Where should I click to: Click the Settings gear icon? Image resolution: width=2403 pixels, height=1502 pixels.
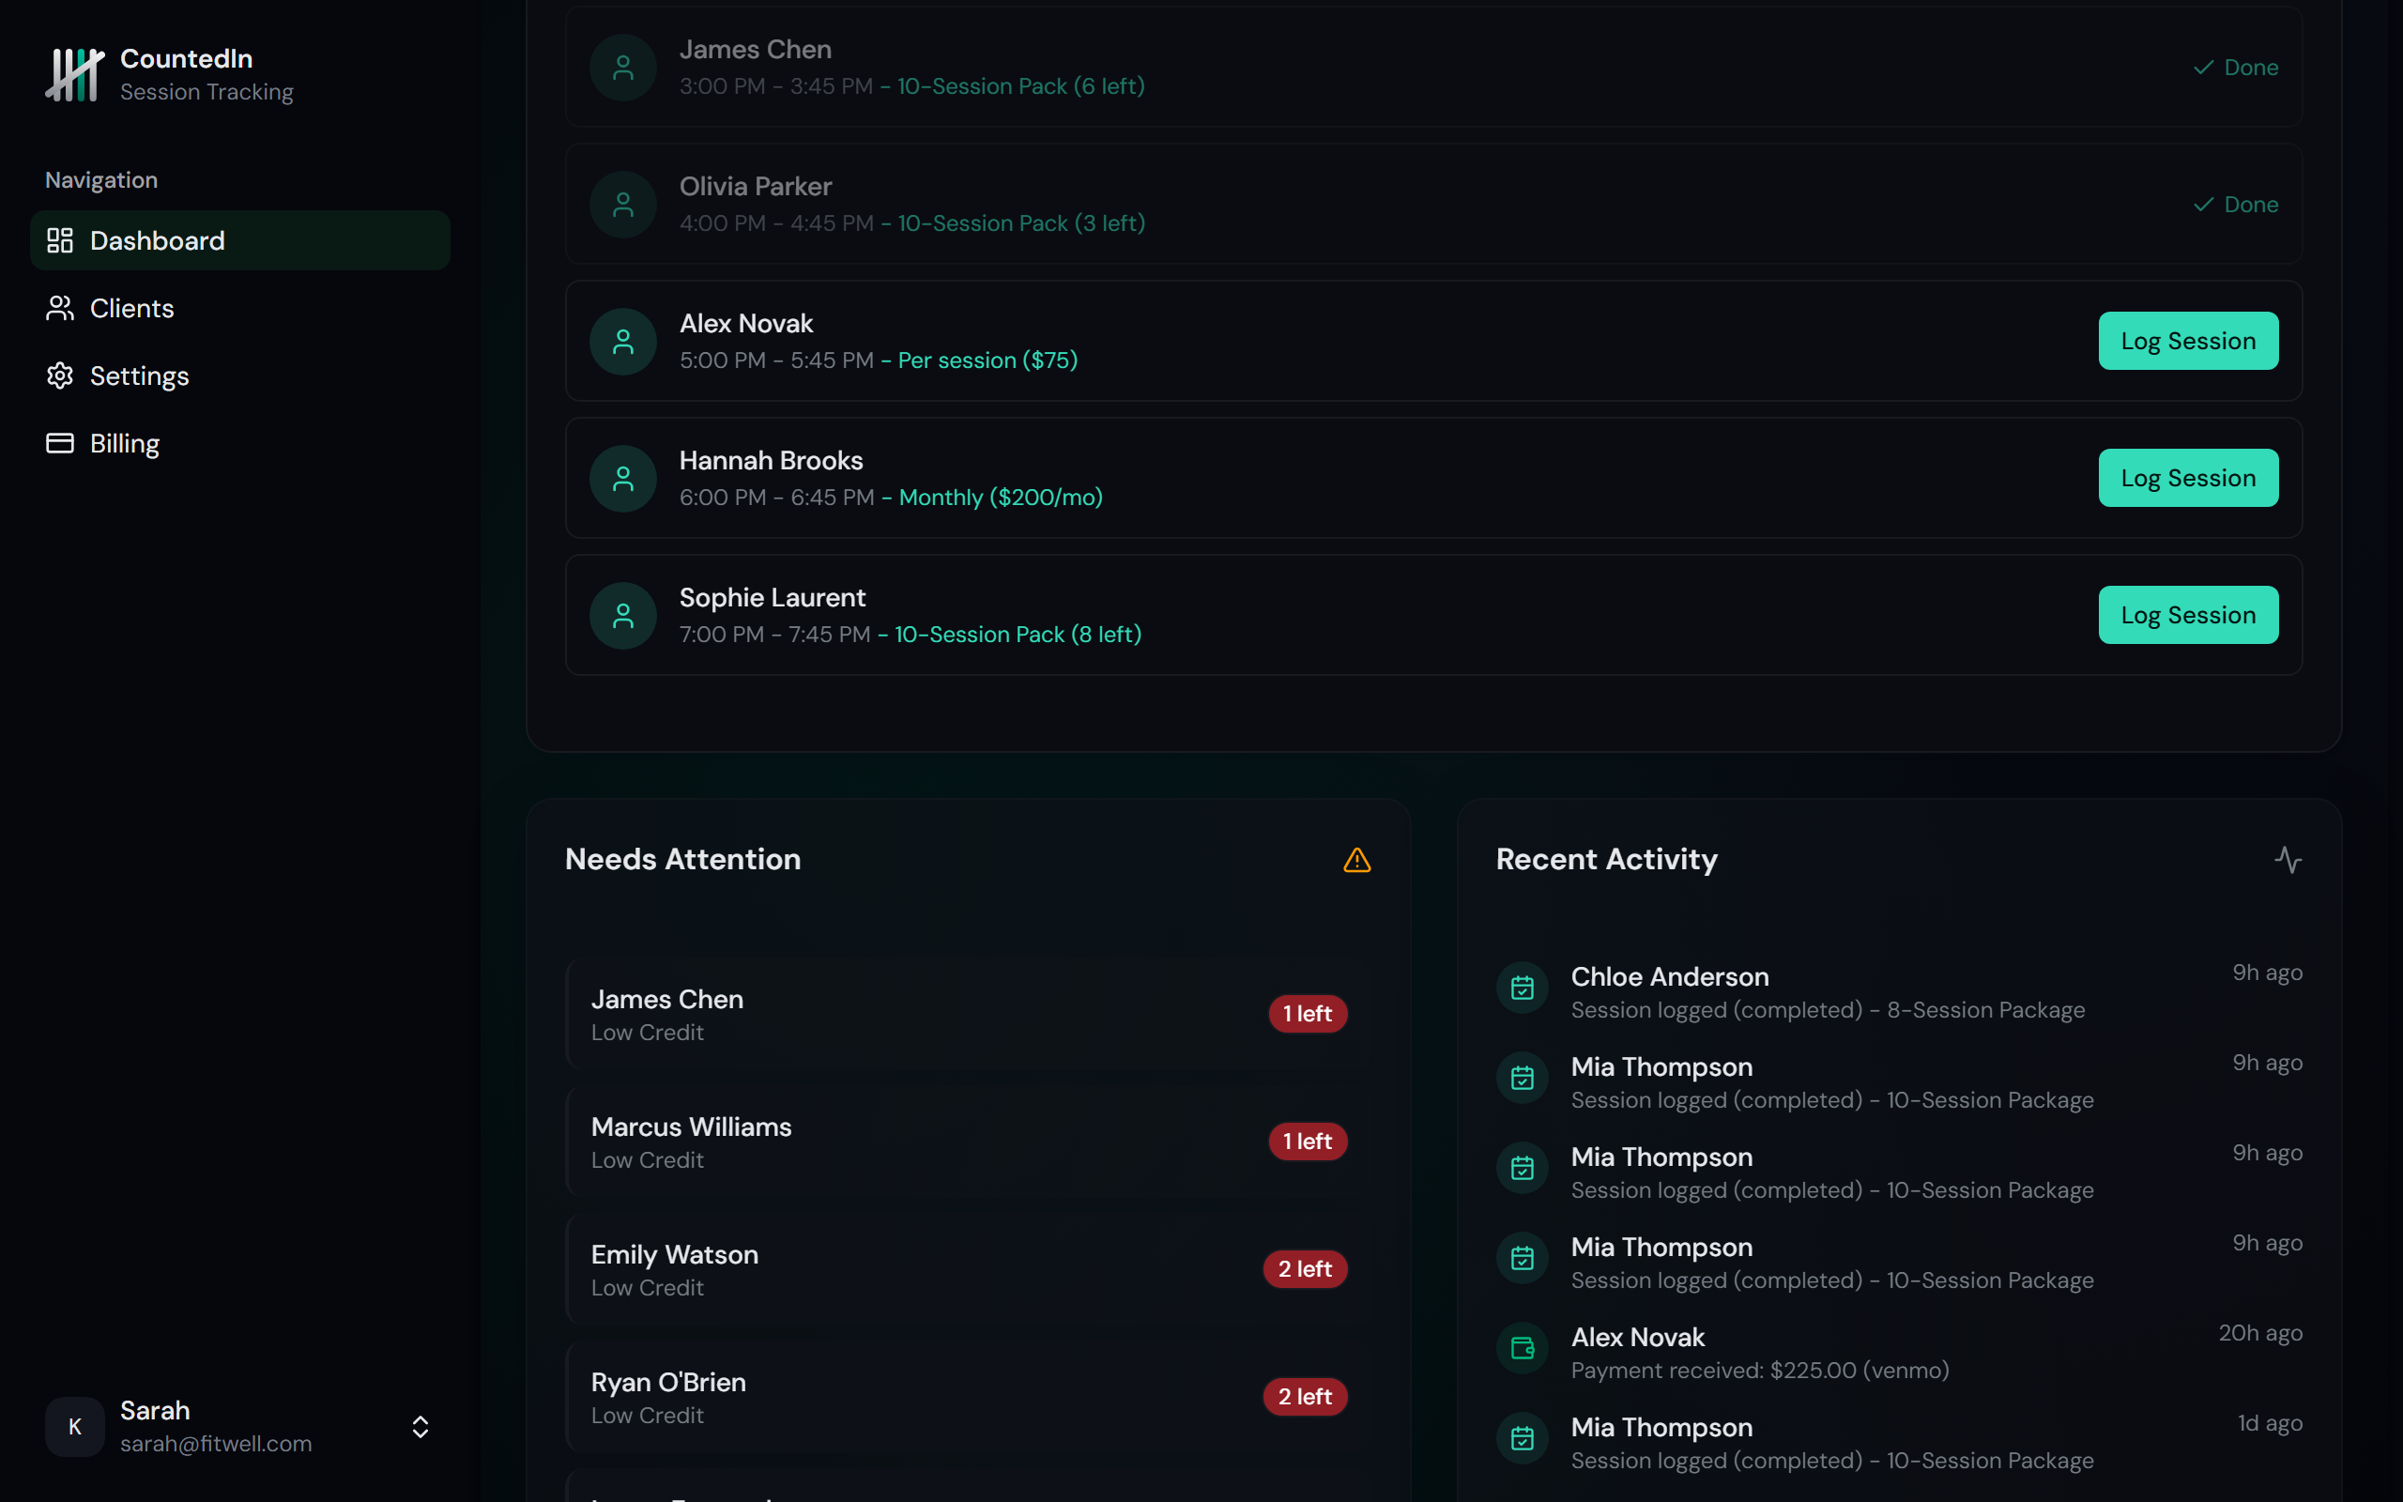pyautogui.click(x=59, y=375)
